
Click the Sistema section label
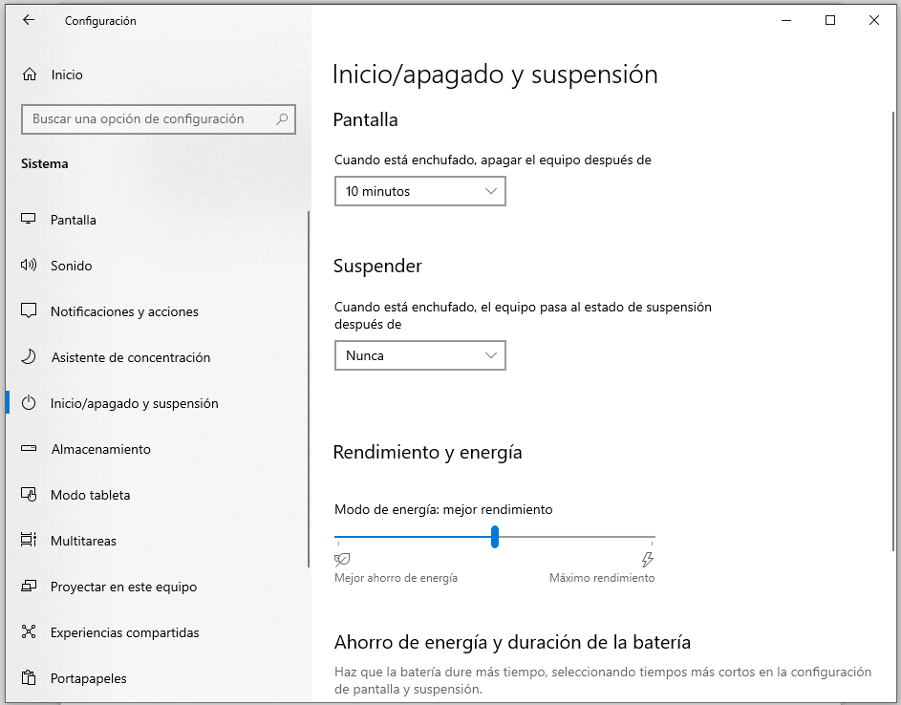click(45, 163)
